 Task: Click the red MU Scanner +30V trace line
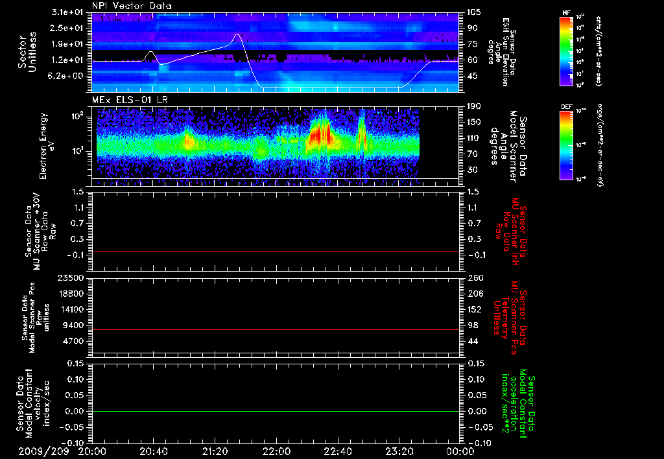(x=276, y=252)
